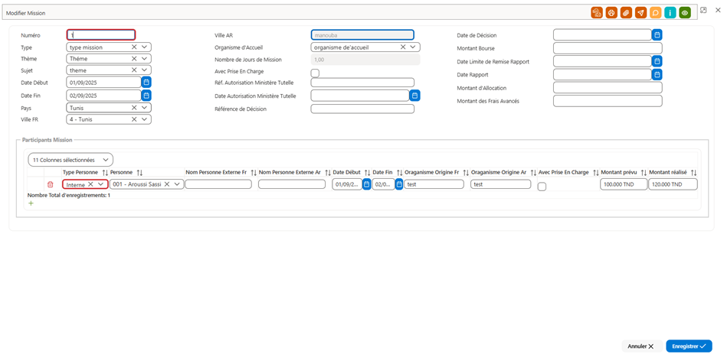The image size is (724, 354).
Task: Add a participant with the green plus
Action: [x=31, y=203]
